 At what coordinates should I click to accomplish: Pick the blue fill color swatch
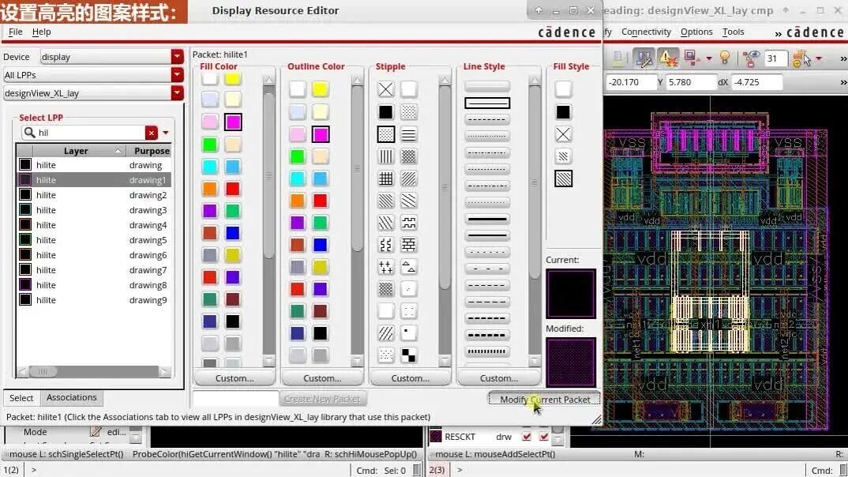pos(233,232)
